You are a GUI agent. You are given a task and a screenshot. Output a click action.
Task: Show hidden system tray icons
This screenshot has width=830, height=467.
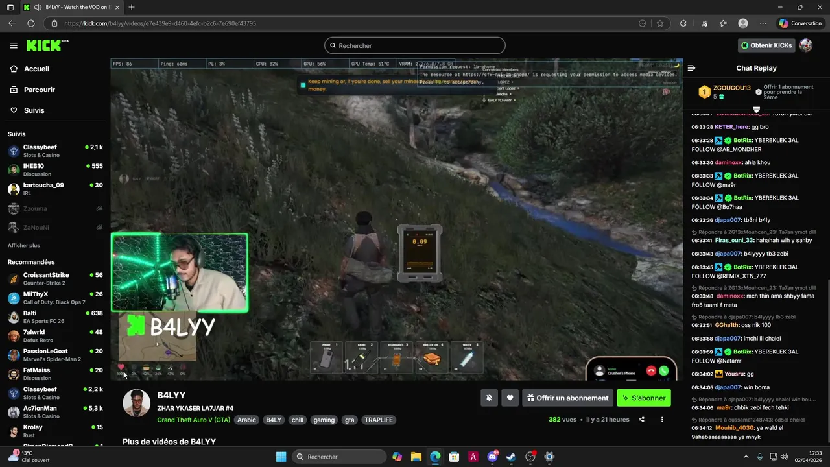click(x=745, y=457)
